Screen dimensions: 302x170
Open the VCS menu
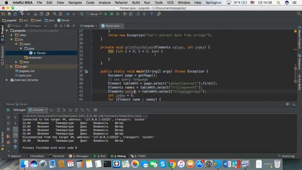[x=170, y=2]
